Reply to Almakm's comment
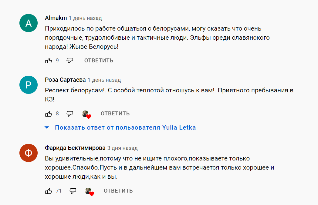The image size is (318, 205). click(x=99, y=61)
